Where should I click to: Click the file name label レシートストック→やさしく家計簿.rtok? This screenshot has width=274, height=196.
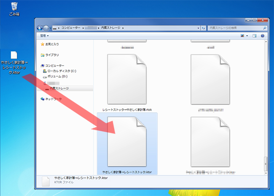click(x=127, y=110)
